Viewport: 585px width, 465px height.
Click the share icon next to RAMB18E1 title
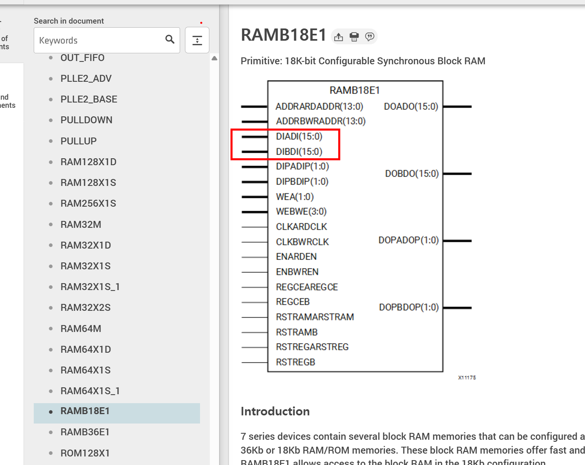click(x=338, y=37)
